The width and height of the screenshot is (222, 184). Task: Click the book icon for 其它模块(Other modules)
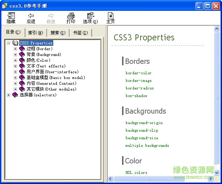click(x=22, y=89)
